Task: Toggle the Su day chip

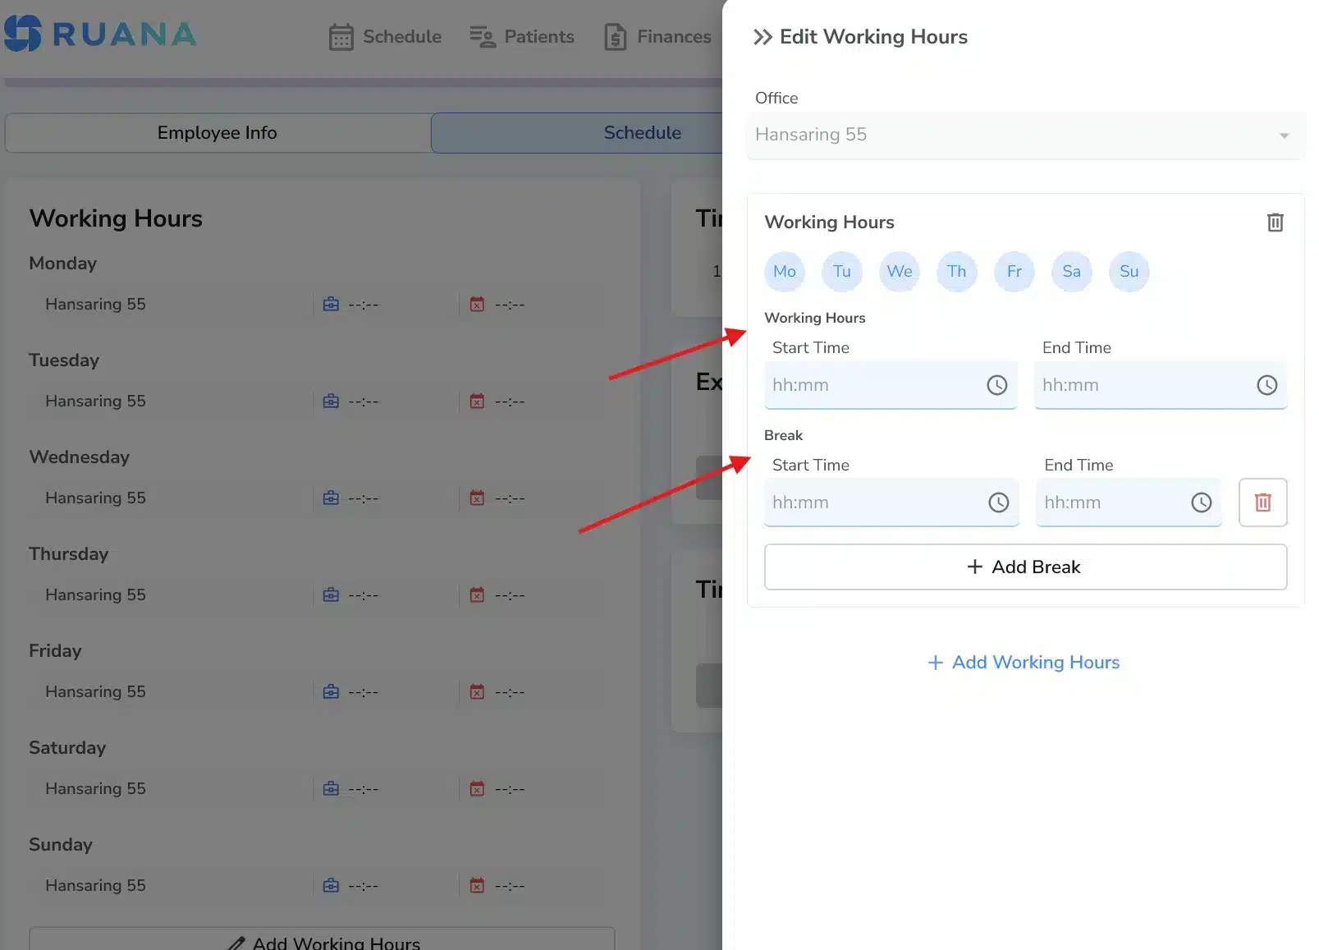Action: [1129, 272]
